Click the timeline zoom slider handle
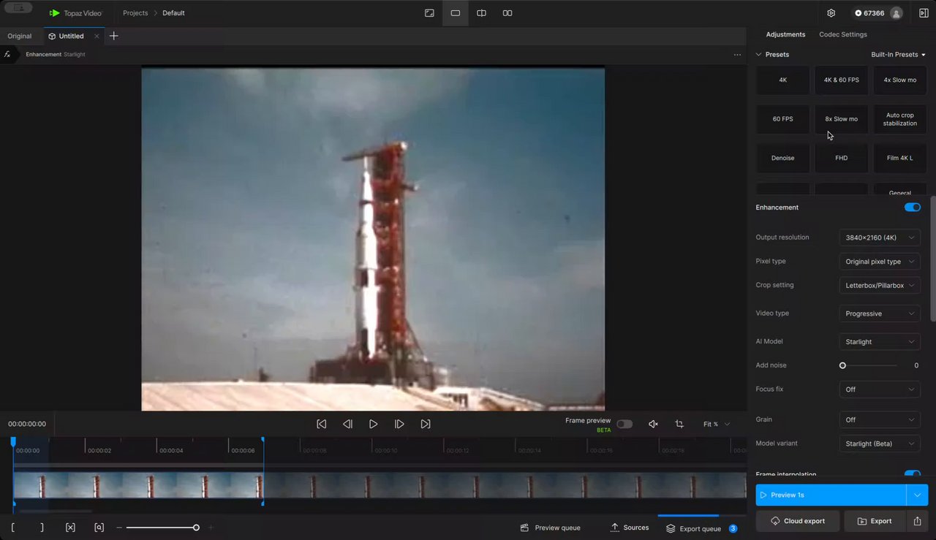The image size is (936, 540). (x=196, y=528)
